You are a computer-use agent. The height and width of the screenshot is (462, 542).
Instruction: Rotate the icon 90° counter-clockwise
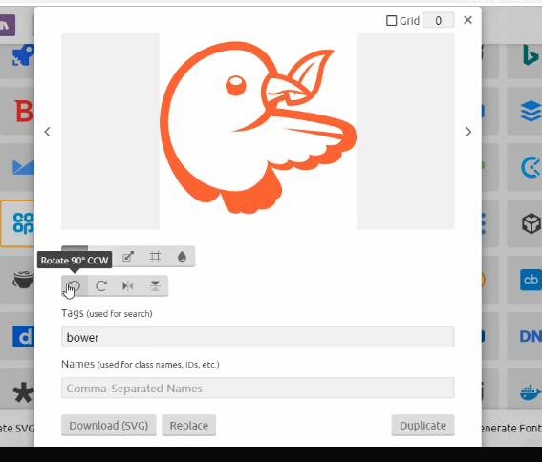pyautogui.click(x=75, y=286)
